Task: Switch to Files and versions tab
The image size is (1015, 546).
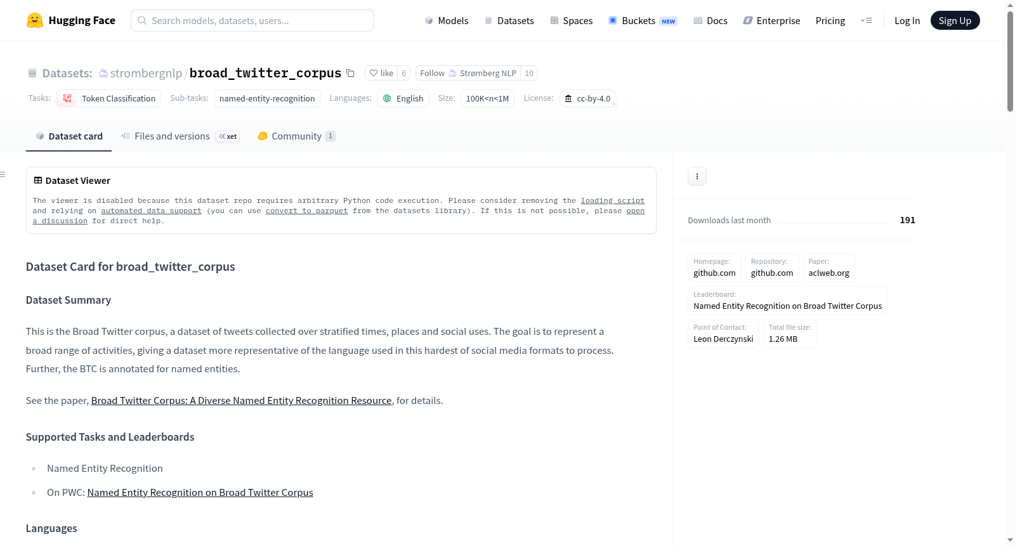Action: click(180, 136)
